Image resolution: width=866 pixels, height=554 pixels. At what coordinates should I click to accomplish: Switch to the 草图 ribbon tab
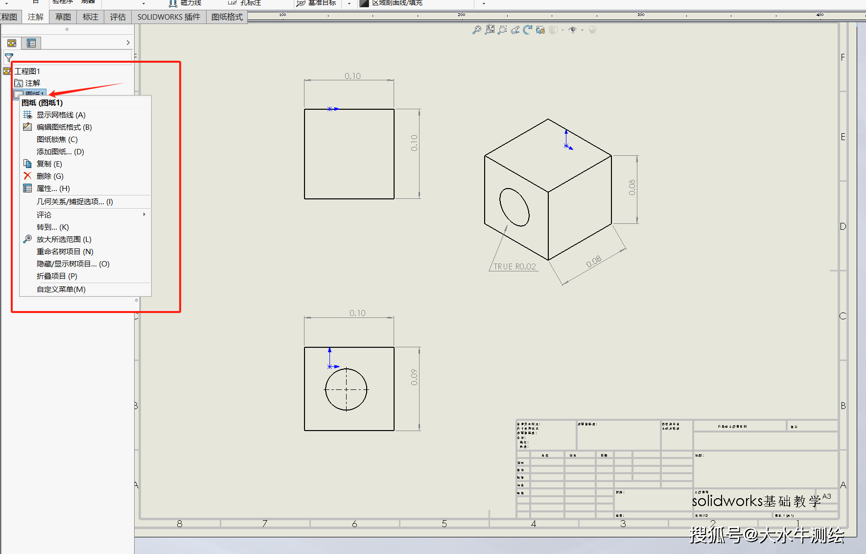click(x=63, y=16)
